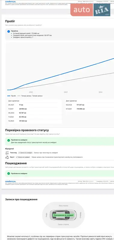Screen dimensions: 114x240
Task: Click the blue info icon beside Примітка
Action: pos(9,31)
